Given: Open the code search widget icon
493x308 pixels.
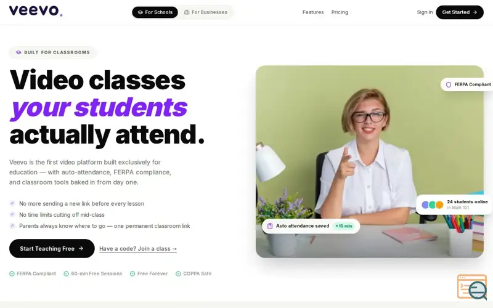Looking at the screenshot, I should tap(472, 287).
